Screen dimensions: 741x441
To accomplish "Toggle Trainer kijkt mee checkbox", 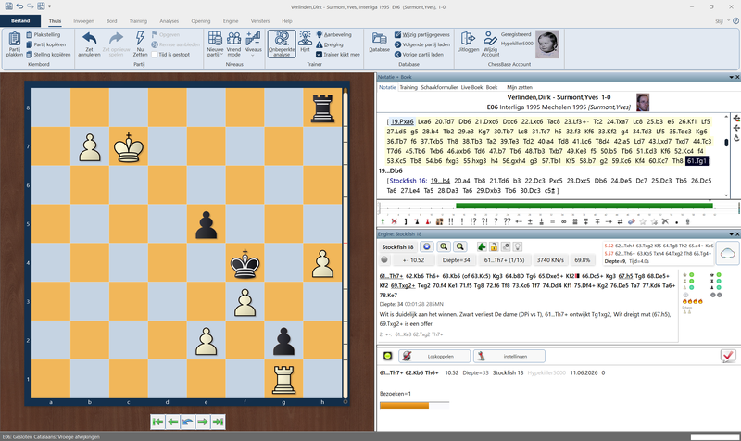I will coord(319,55).
